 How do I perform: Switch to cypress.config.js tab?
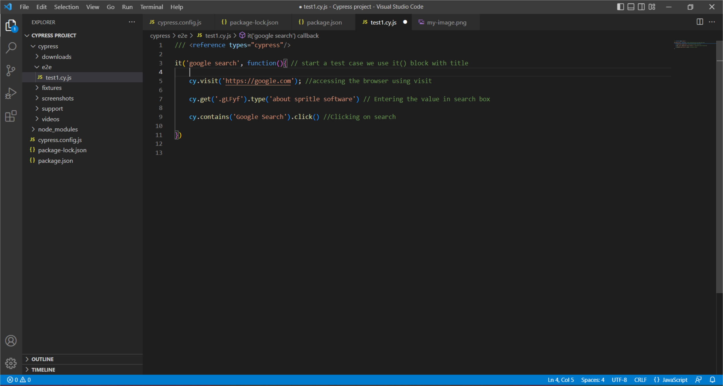point(179,22)
